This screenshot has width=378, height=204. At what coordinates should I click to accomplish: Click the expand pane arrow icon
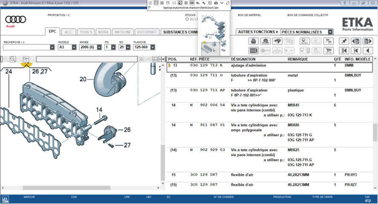point(162,59)
